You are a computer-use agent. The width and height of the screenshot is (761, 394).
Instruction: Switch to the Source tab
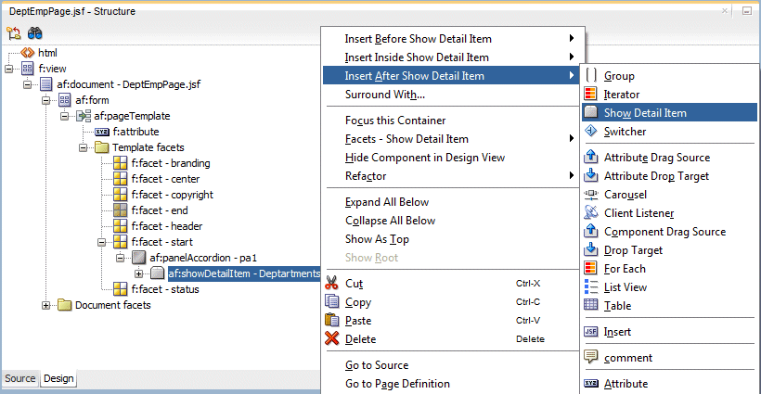pos(19,378)
